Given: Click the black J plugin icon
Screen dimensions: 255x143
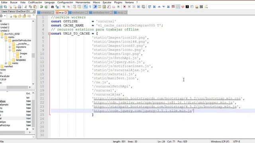Looking at the screenshot, I should (187, 7).
